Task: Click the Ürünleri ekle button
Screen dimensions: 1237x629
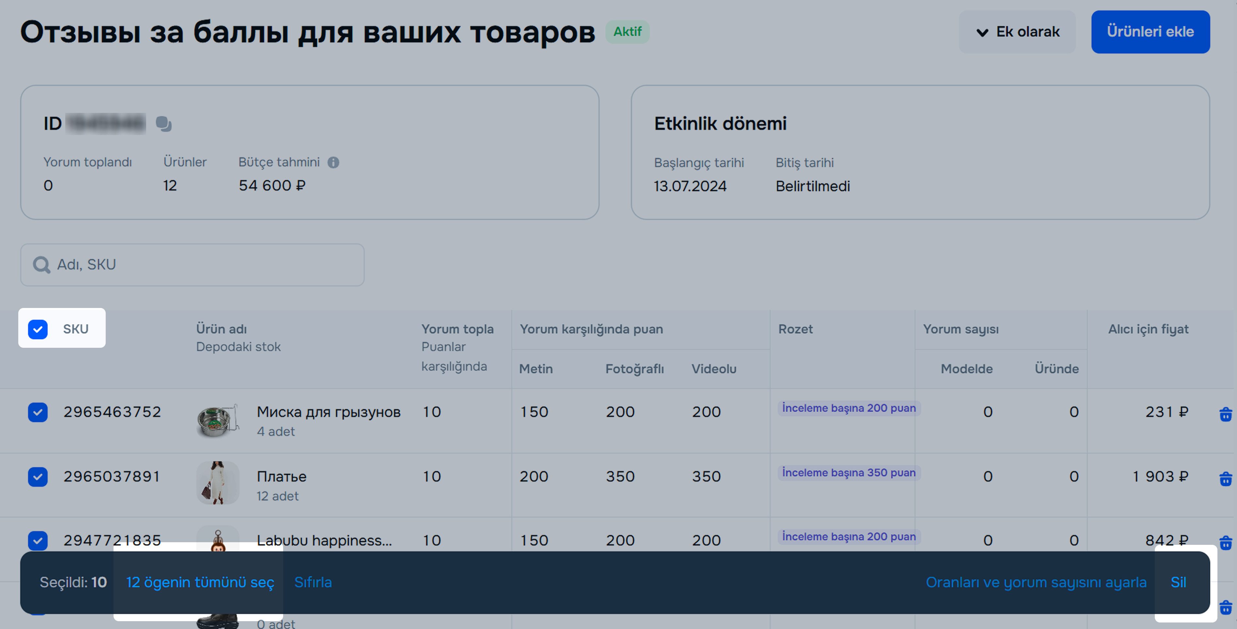Action: (1150, 32)
